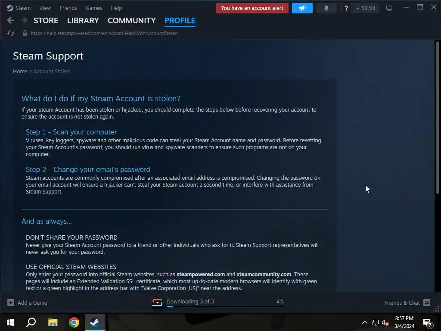The height and width of the screenshot is (331, 441).
Task: Enter Big Picture mode monitor icon
Action: coord(389,8)
